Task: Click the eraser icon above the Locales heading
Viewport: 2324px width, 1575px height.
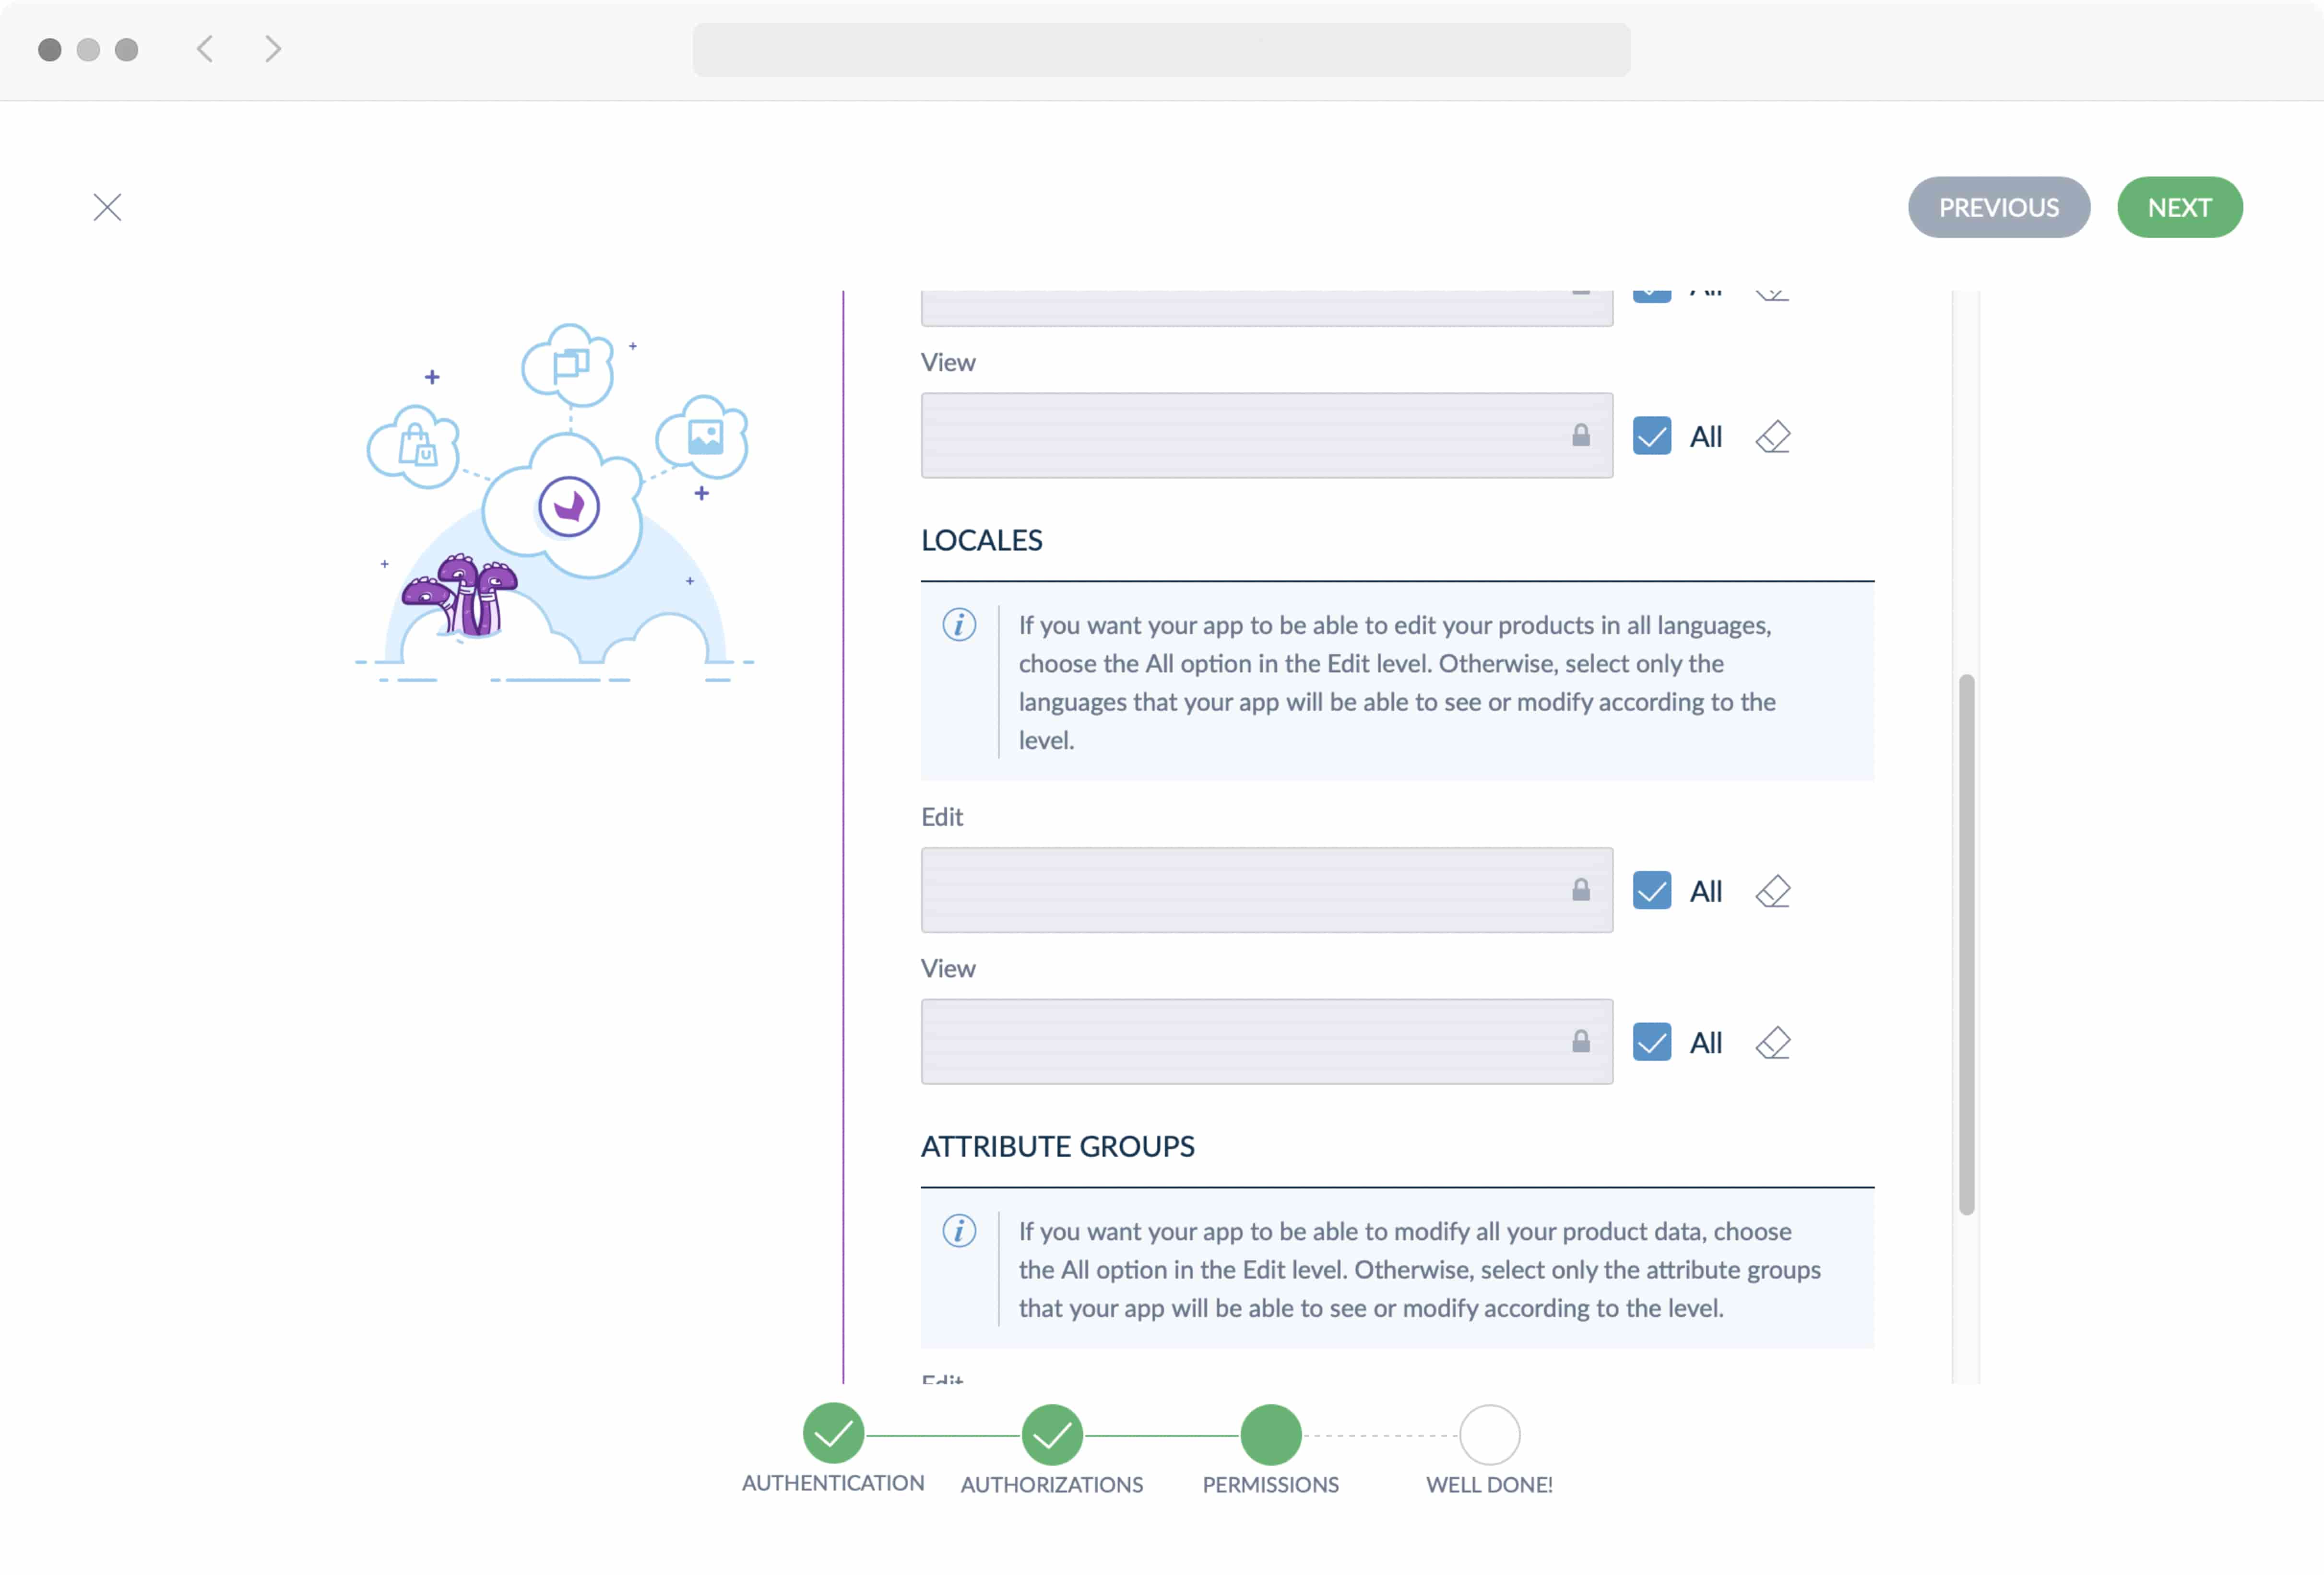Action: point(1772,437)
